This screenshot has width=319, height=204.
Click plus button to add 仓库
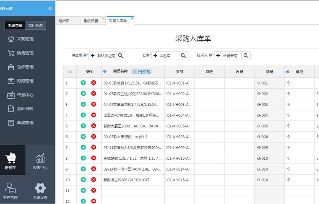click(155, 56)
